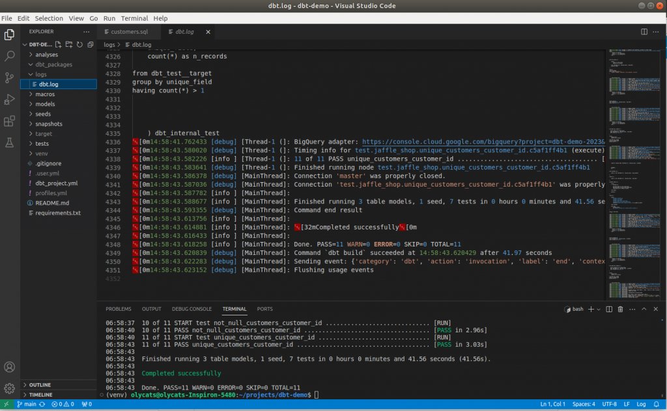Change end of line sequence LF
This screenshot has height=411, width=667.
pyautogui.click(x=627, y=404)
